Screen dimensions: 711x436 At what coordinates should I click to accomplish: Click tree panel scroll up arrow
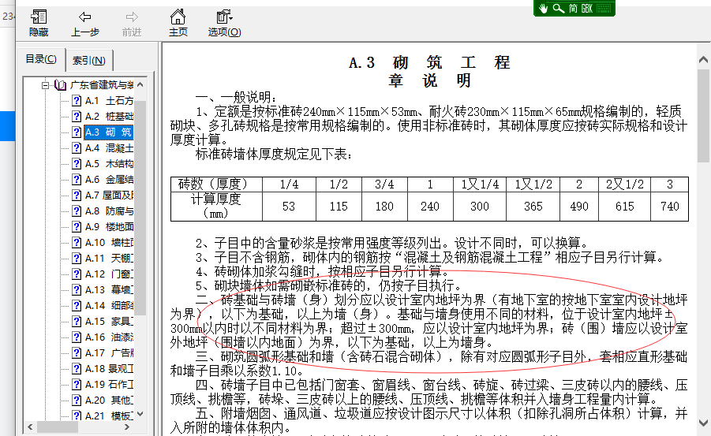pos(140,84)
